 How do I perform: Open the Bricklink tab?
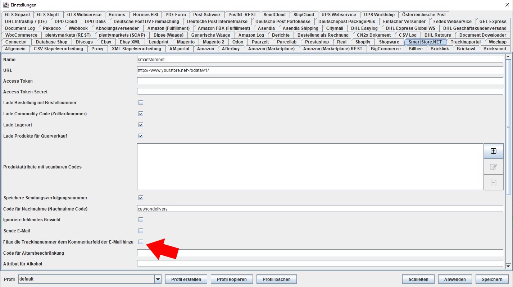[x=440, y=49]
